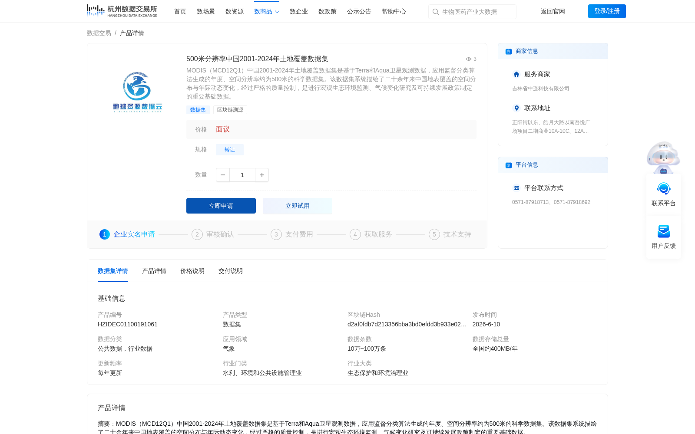
Task: Click step 5 技术支持
Action: pos(450,234)
